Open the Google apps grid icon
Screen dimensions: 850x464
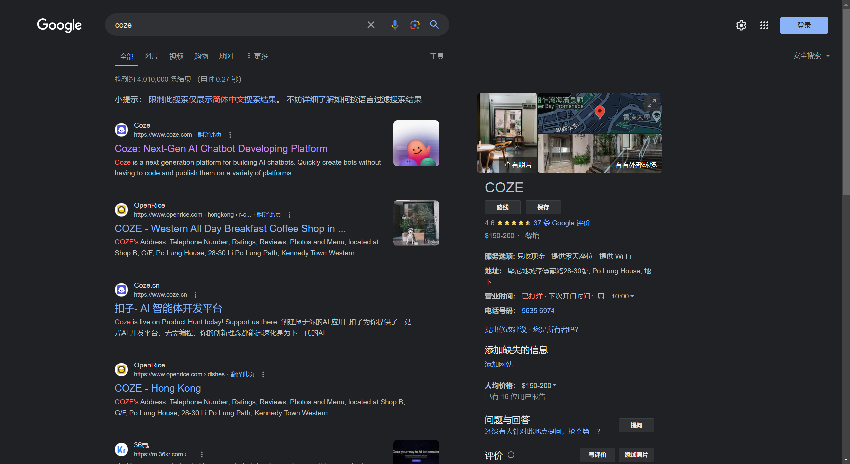pyautogui.click(x=764, y=25)
